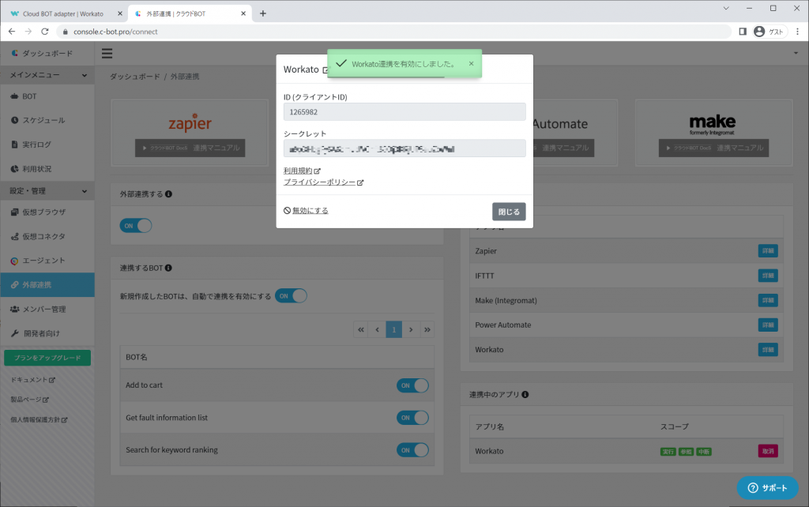Open the サポート help button
This screenshot has width=809, height=507.
768,488
